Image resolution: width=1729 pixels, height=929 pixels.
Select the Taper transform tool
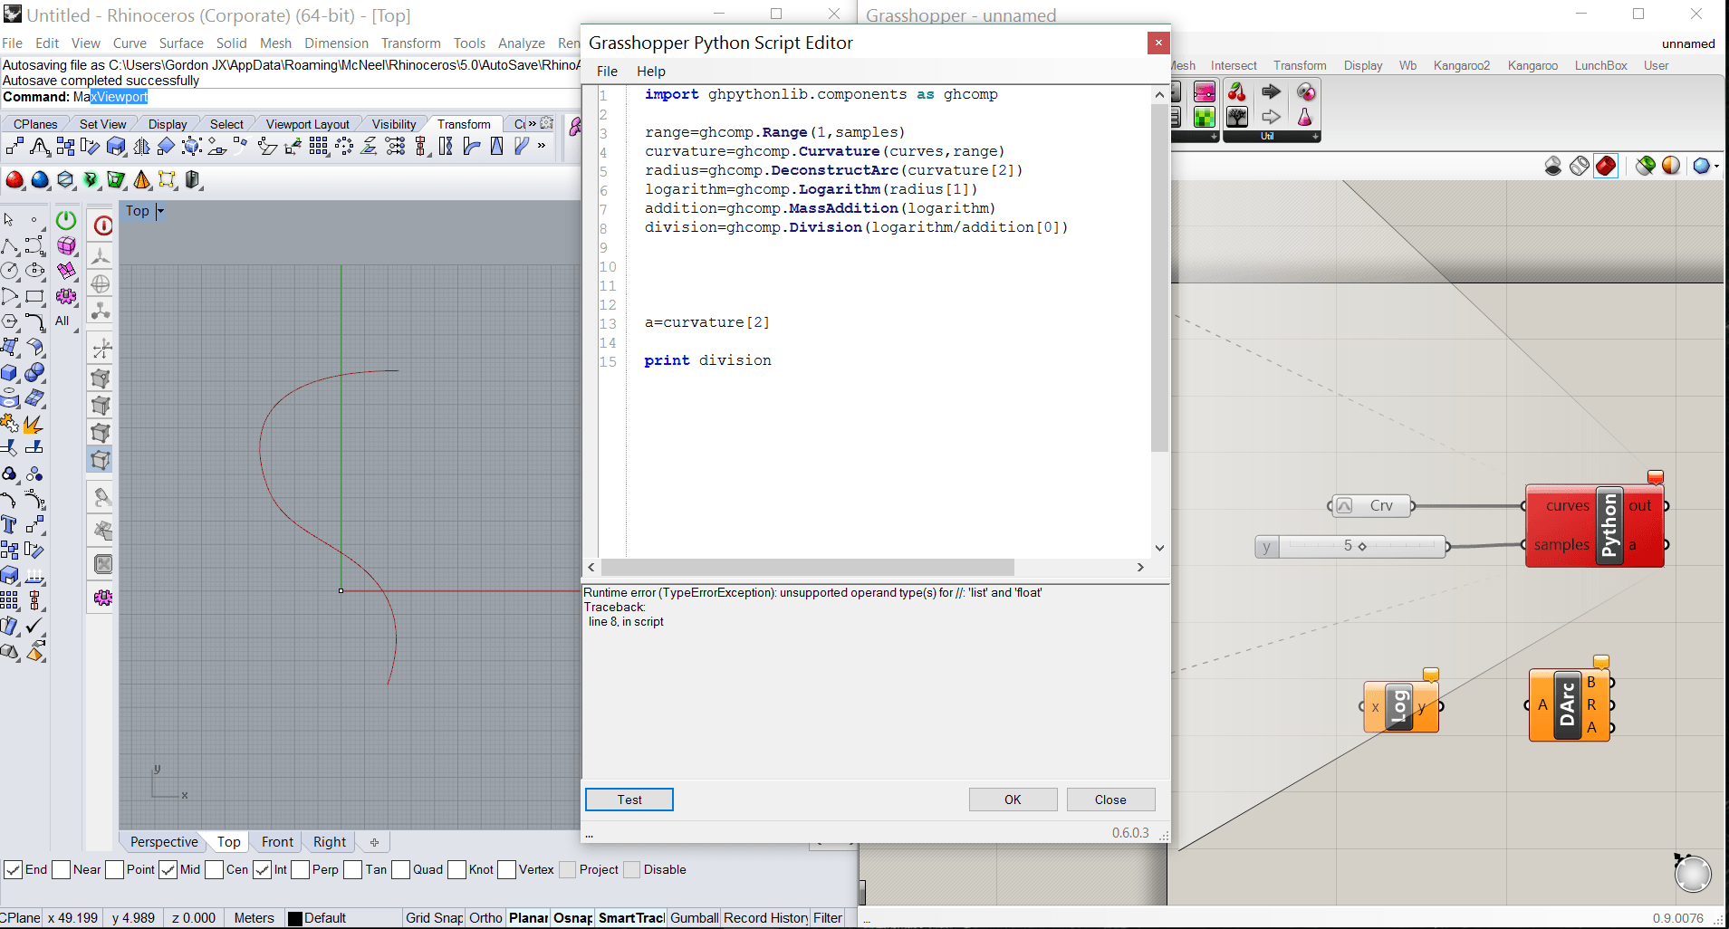point(496,147)
